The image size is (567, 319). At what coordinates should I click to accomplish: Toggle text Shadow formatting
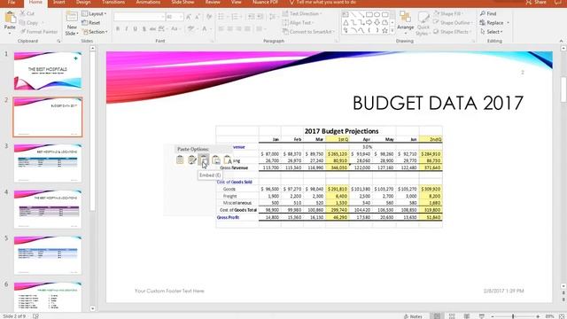point(144,28)
